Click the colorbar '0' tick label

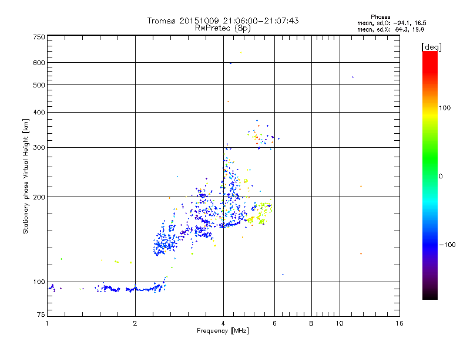441,177
